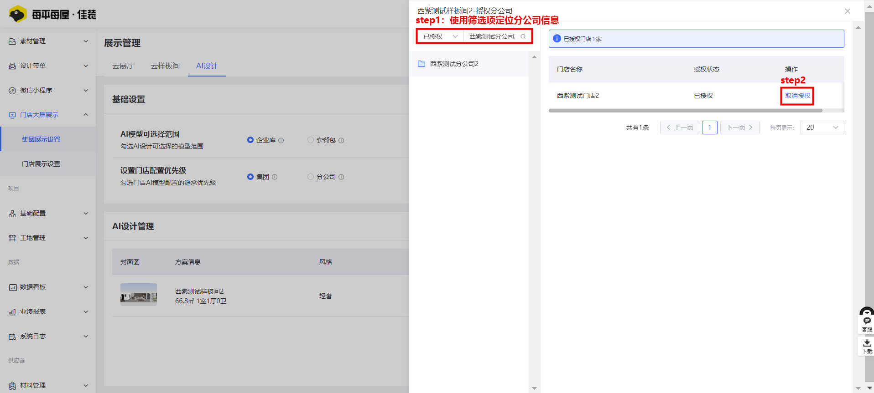This screenshot has height=393, width=874.
Task: Click scroll-down arrow of company list
Action: (x=534, y=388)
